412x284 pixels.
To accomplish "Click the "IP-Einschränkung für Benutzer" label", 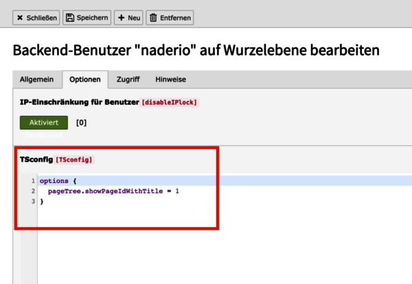I will click(78, 102).
